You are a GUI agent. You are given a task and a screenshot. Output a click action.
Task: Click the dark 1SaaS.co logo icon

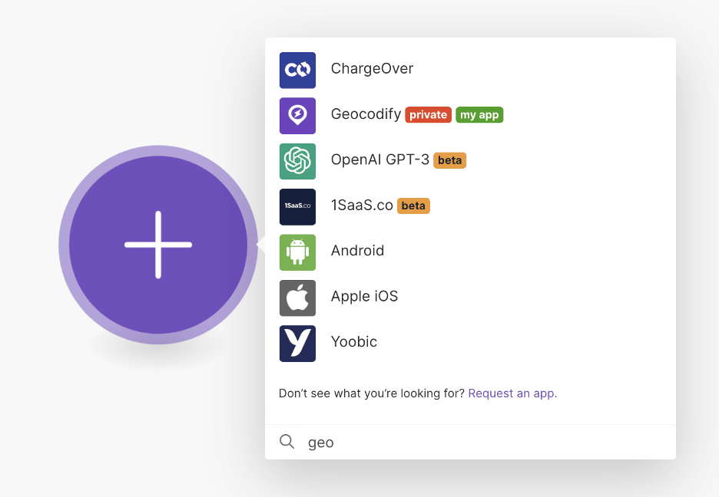tap(297, 206)
